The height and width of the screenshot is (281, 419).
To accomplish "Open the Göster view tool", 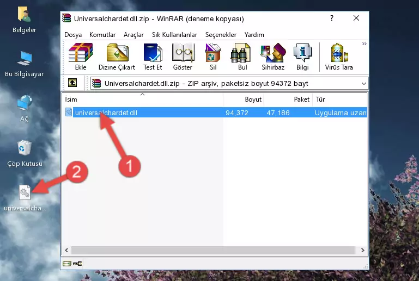I will pos(183,57).
